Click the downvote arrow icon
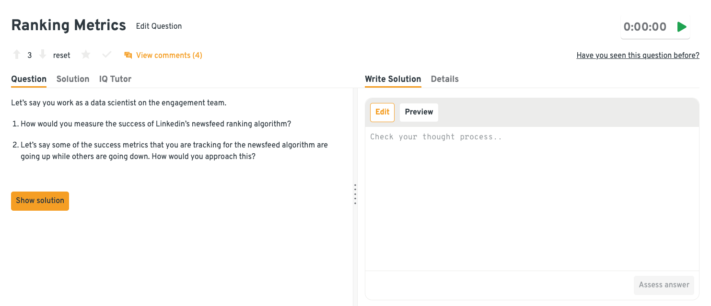This screenshot has height=306, width=711. [x=43, y=55]
